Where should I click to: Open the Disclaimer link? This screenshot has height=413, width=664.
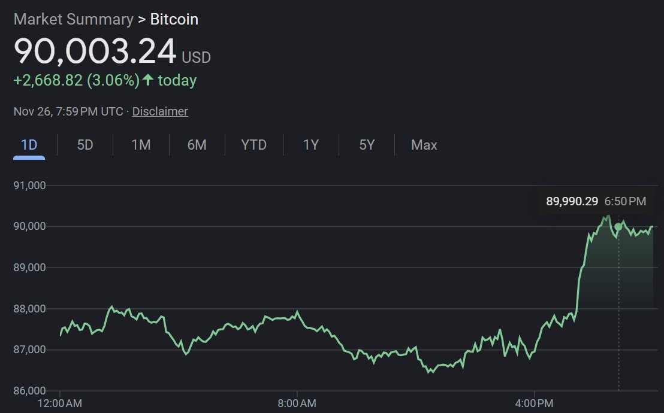pos(159,111)
